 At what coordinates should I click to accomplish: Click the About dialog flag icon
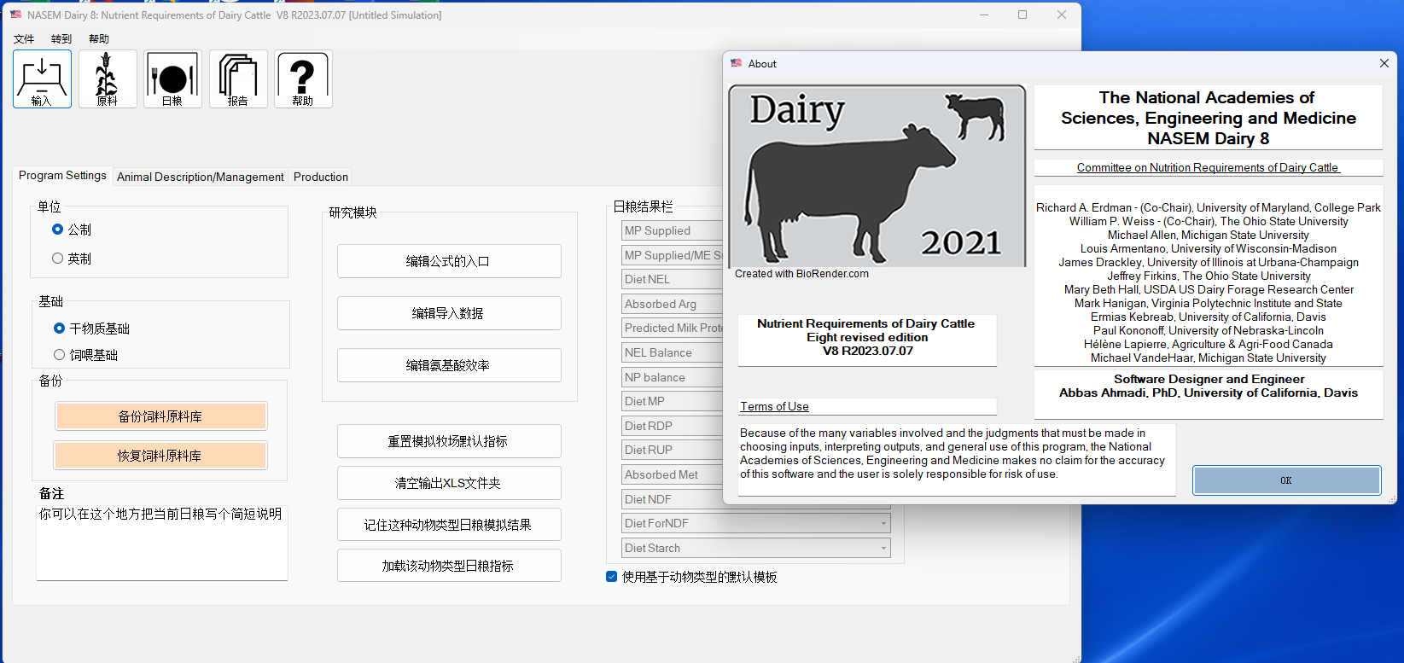737,63
